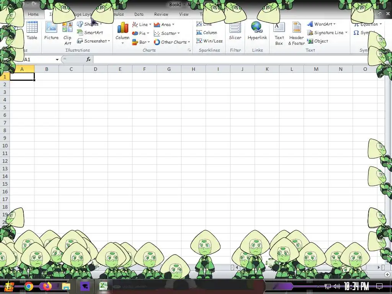Open Firefox from taskbar
This screenshot has width=392, height=294.
coord(47,286)
